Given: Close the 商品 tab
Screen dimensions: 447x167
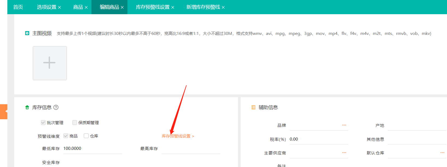Looking at the screenshot, I should pyautogui.click(x=86, y=7).
